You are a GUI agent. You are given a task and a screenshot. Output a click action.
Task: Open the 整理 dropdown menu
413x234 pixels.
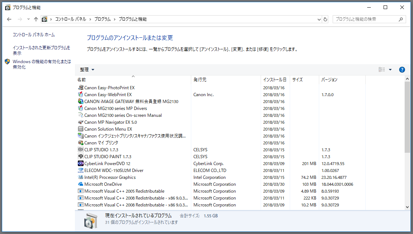tap(87, 70)
